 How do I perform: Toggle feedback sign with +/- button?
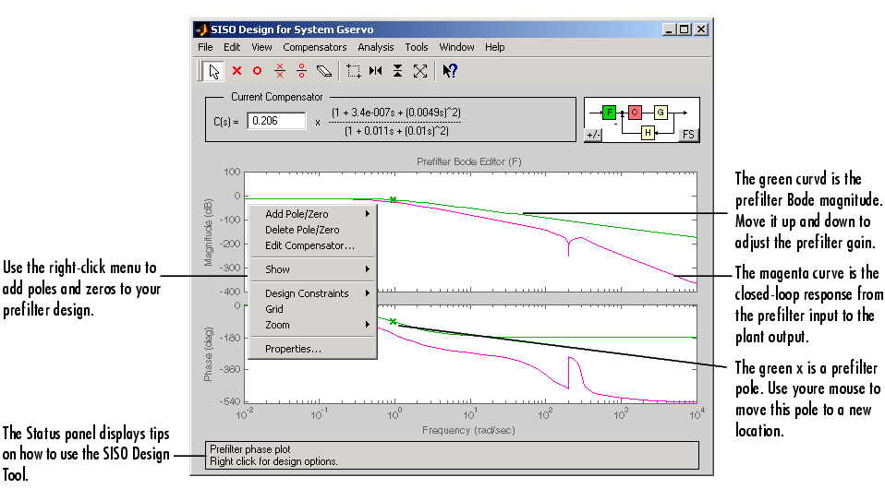point(593,135)
